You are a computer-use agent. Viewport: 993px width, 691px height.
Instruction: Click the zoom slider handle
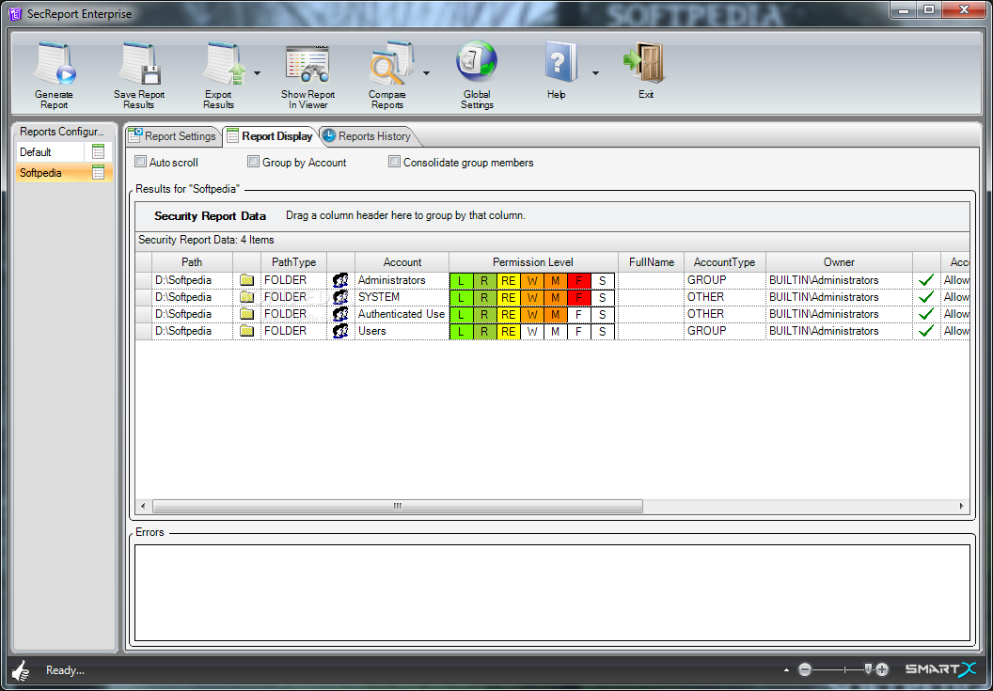click(868, 668)
